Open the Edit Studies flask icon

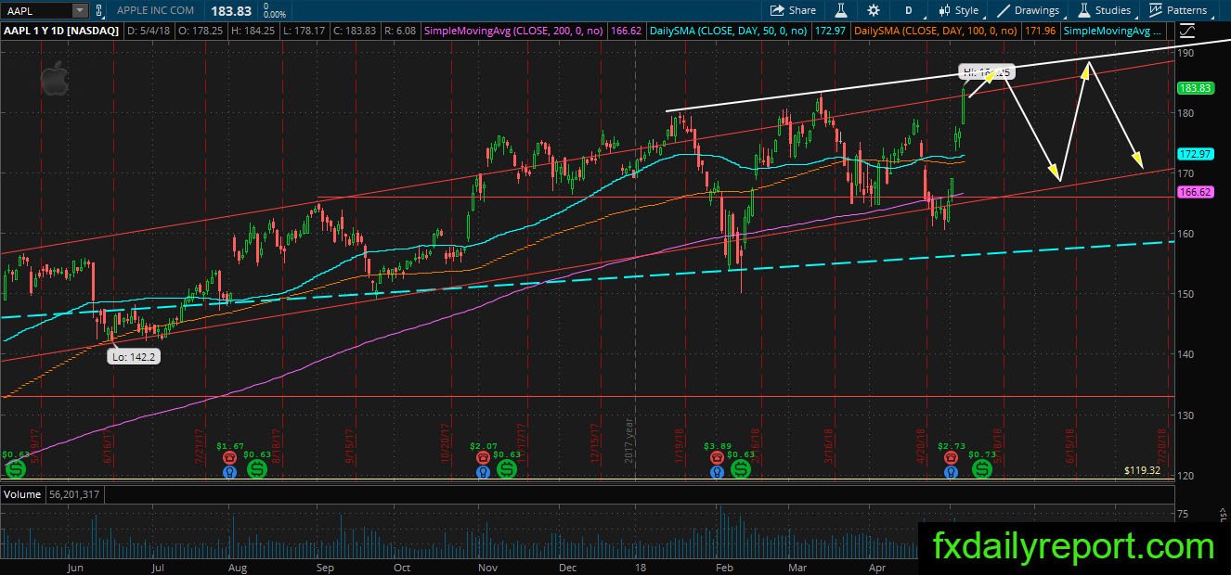click(841, 10)
